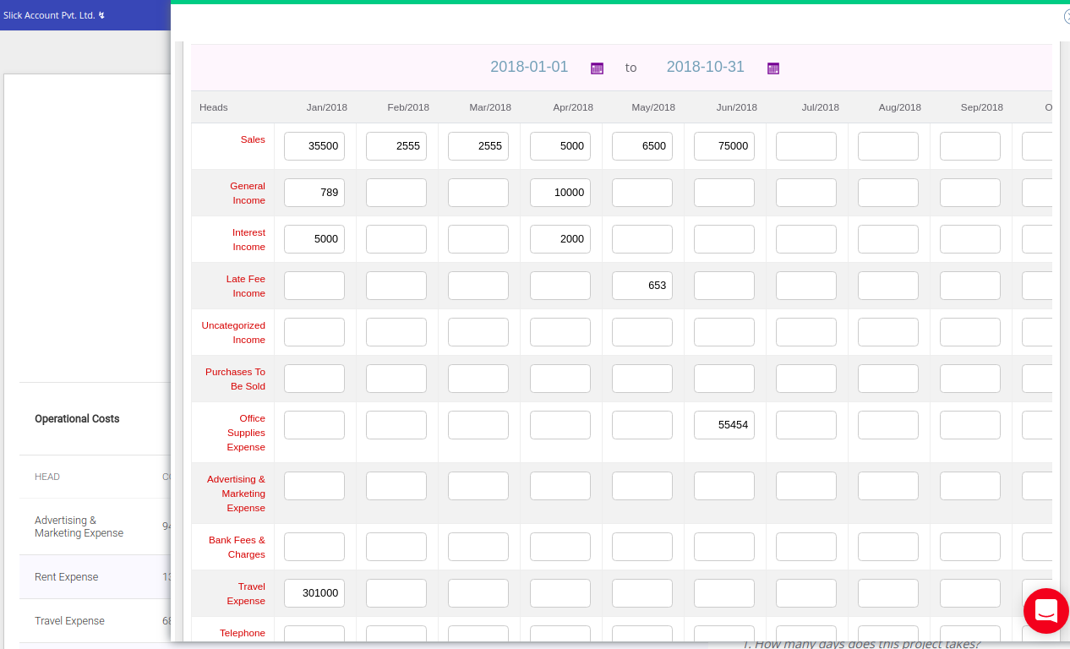Click the Jun/2018 column heading
Viewport: 1070px width, 649px height.
point(736,107)
